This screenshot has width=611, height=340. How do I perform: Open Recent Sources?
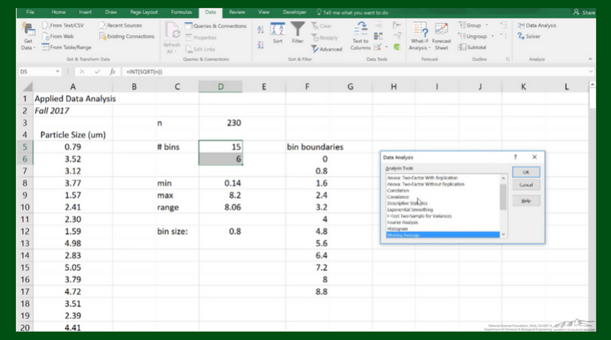pyautogui.click(x=120, y=25)
